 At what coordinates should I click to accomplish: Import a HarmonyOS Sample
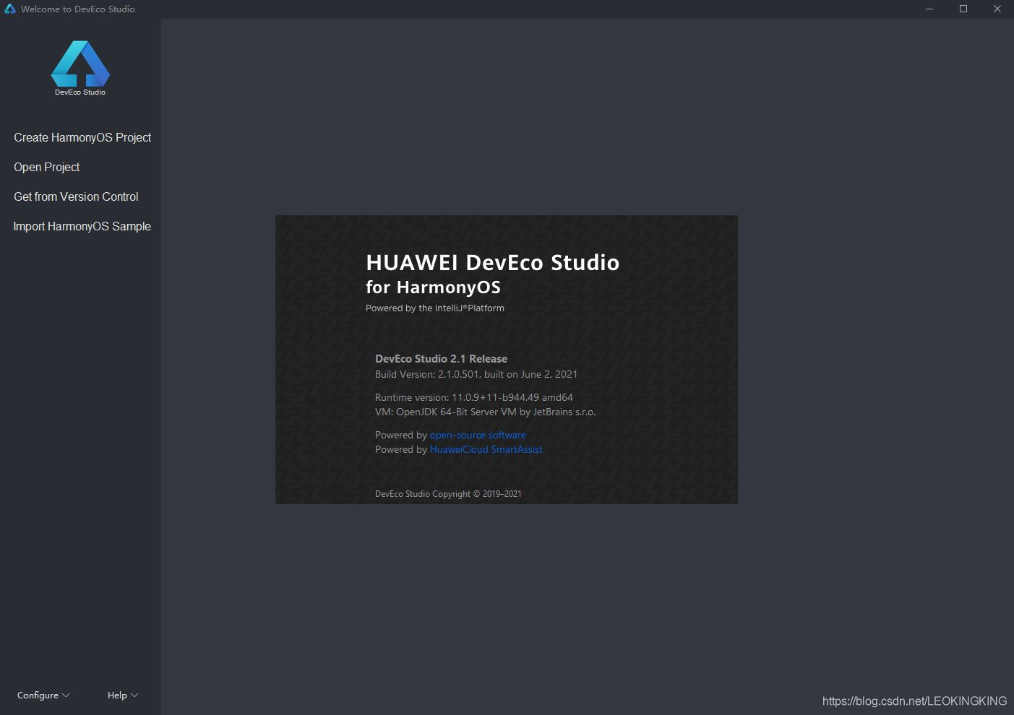[82, 226]
